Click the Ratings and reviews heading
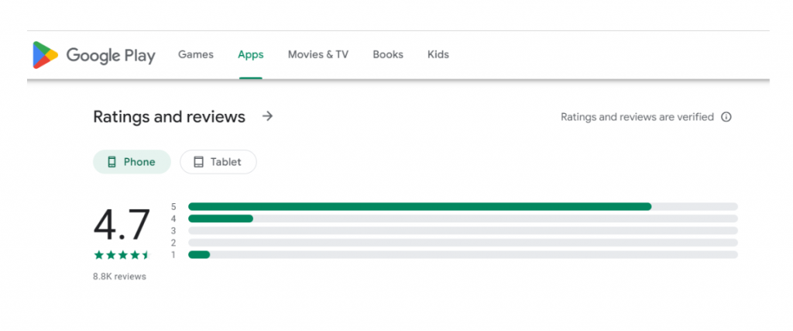This screenshot has width=793, height=331. (x=169, y=117)
